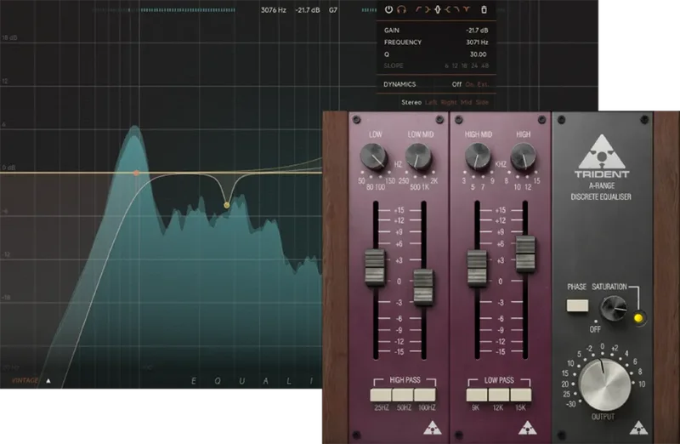Enable the 9K low pass button
Viewport: 680px width, 444px height.
(x=477, y=395)
